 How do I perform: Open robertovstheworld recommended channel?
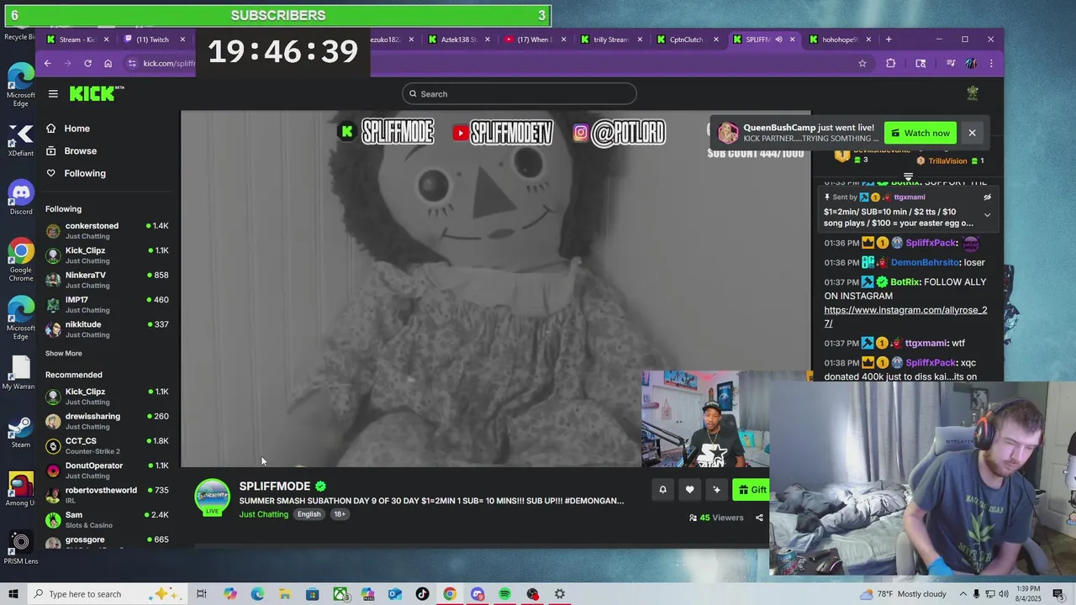[x=108, y=495]
